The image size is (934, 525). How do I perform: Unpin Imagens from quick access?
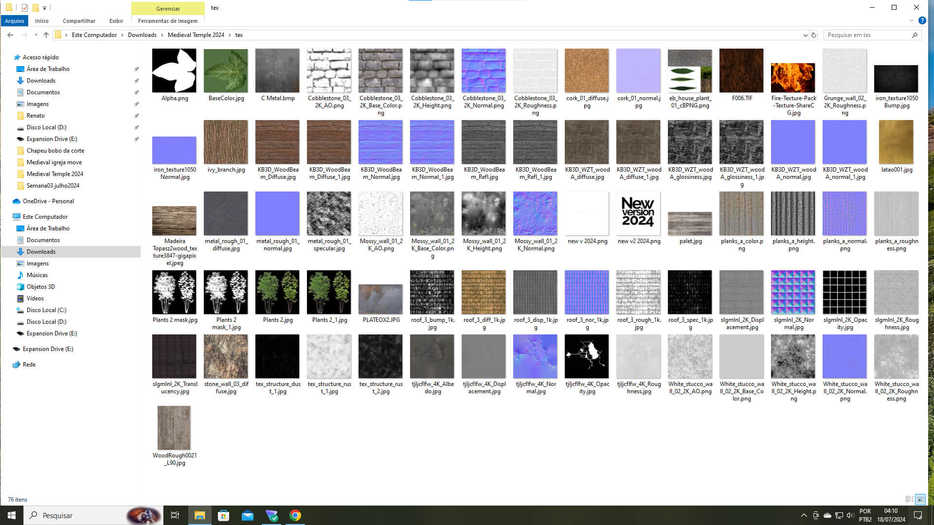[x=137, y=104]
